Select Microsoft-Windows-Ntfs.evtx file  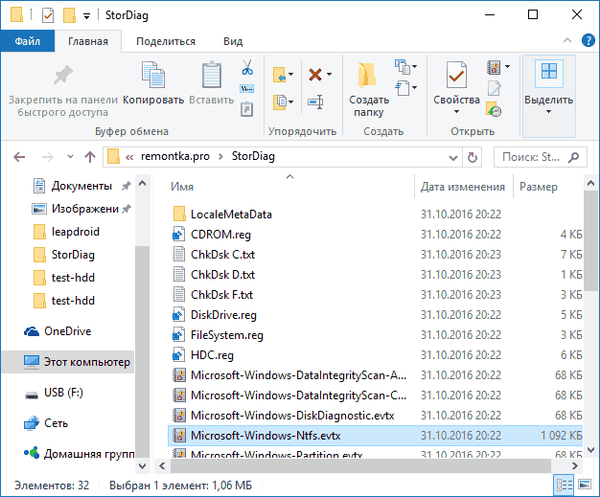pyautogui.click(x=375, y=436)
